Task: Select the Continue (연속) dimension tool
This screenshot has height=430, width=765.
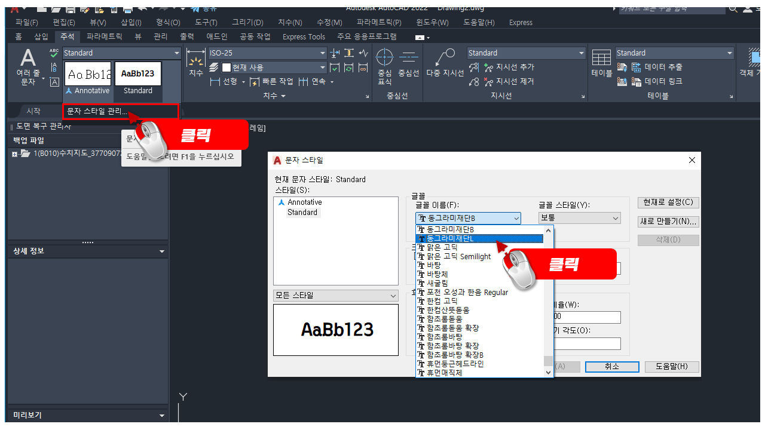Action: [x=312, y=81]
